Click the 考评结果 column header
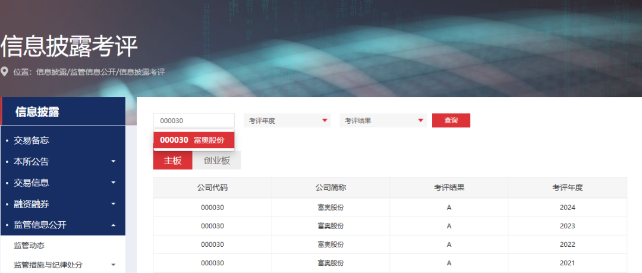This screenshot has width=642, height=273. coord(449,188)
